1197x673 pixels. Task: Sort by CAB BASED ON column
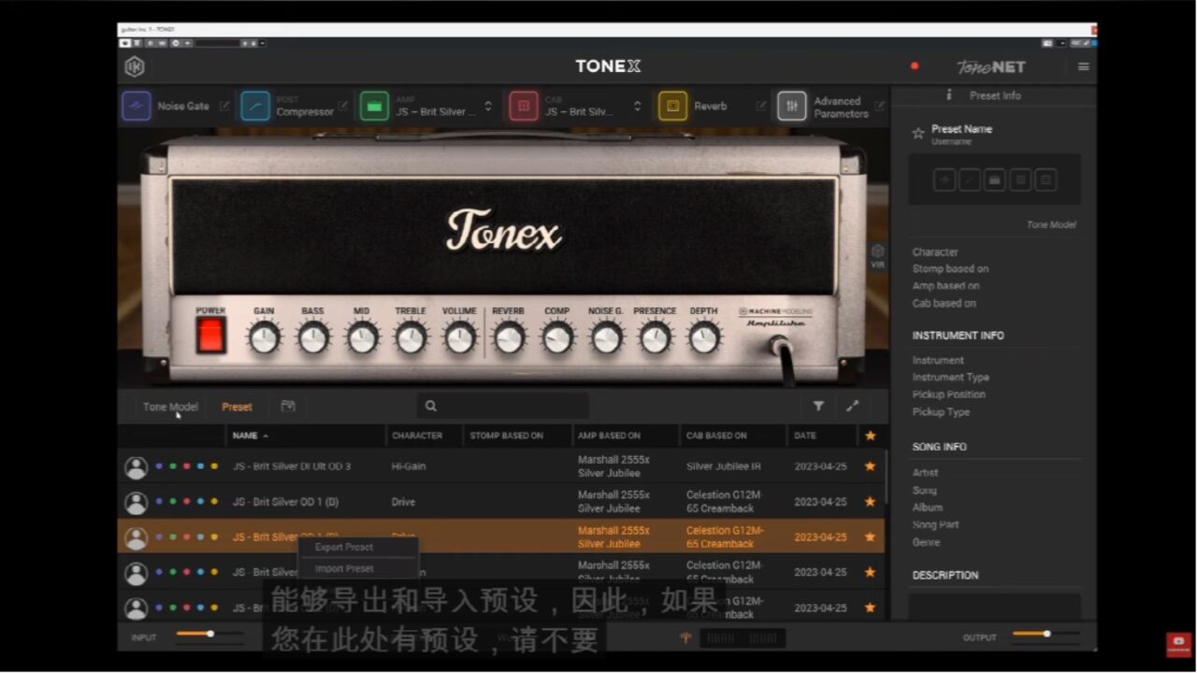716,436
